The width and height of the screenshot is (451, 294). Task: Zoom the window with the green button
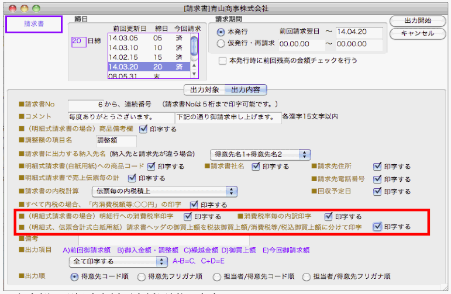[36, 9]
